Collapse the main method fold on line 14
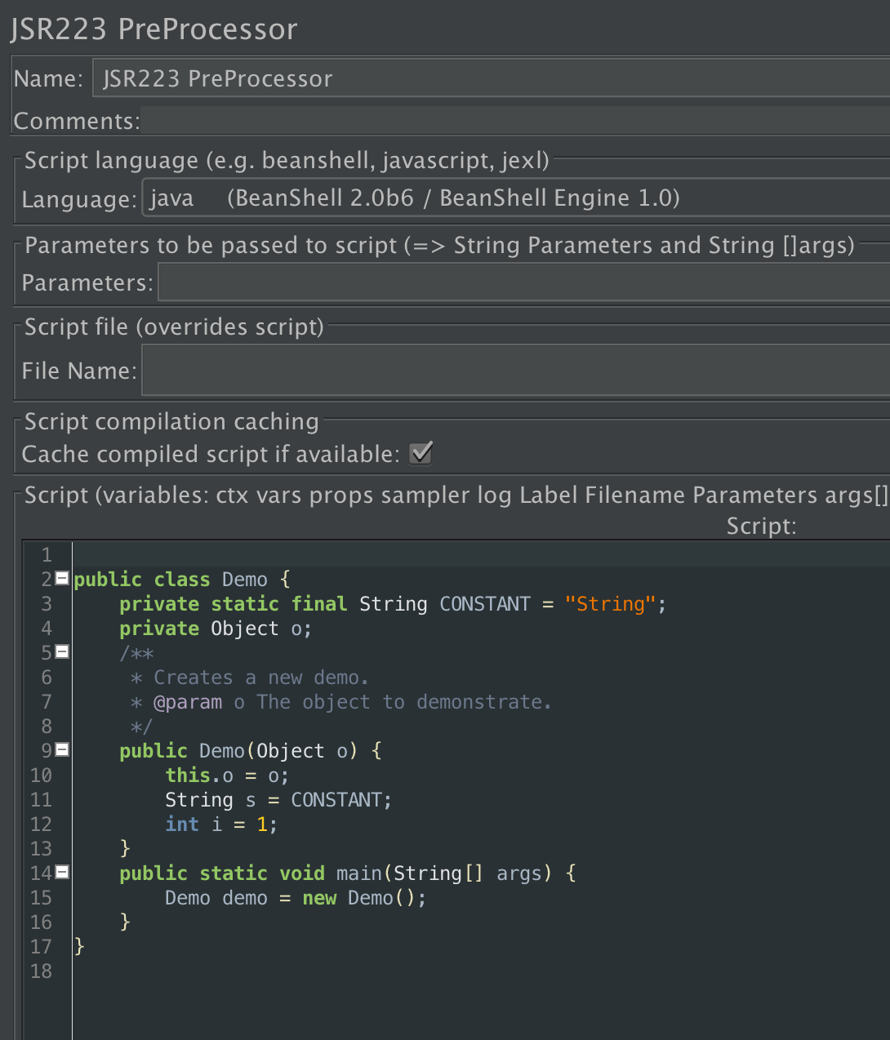 62,872
